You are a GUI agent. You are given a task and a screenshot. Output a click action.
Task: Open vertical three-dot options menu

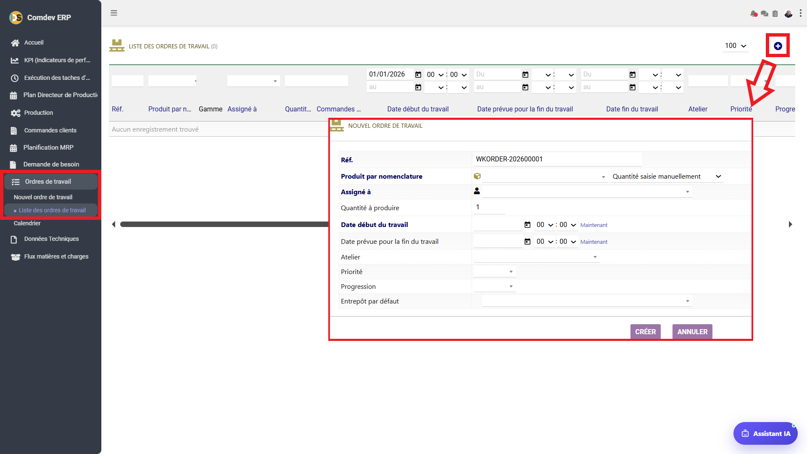pos(800,13)
